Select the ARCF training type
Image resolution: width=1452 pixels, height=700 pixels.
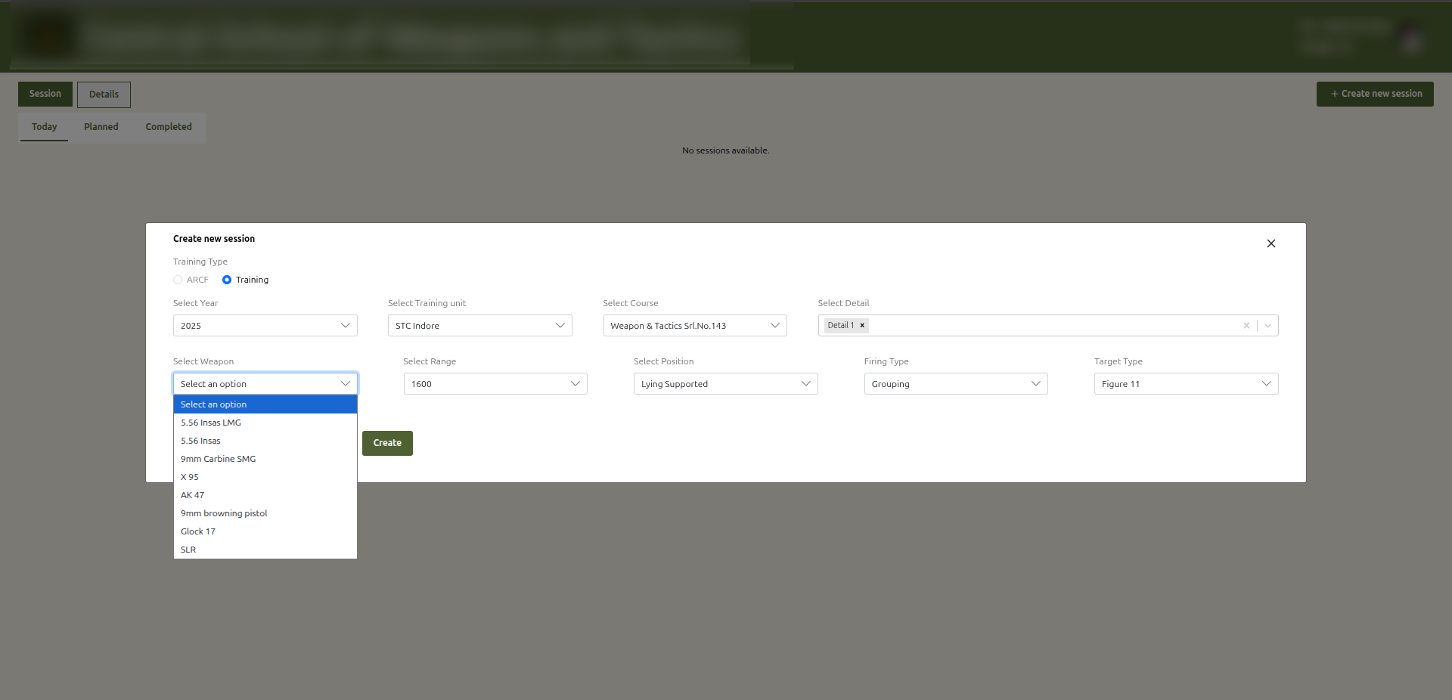point(178,280)
